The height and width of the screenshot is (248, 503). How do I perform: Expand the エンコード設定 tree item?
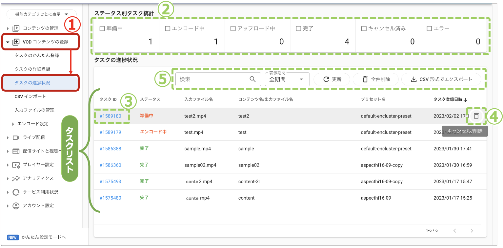tap(13, 124)
